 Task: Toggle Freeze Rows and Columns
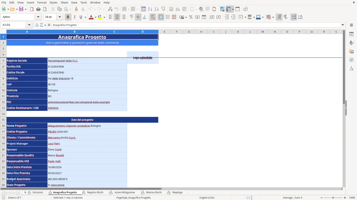(x=228, y=9)
